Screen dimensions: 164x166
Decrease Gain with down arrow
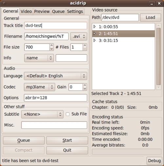[x=85, y=89]
